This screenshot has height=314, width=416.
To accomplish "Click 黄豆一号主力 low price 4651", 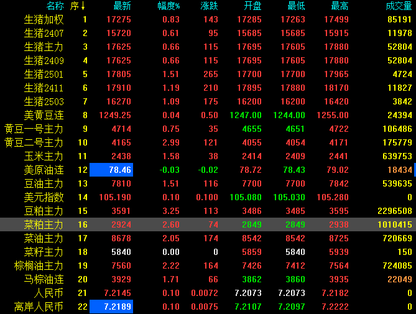I will point(295,129).
